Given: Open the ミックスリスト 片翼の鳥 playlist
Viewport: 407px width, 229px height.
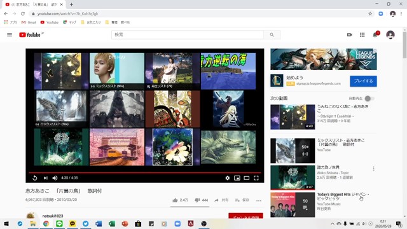Looking at the screenshot, I should coord(341,142).
